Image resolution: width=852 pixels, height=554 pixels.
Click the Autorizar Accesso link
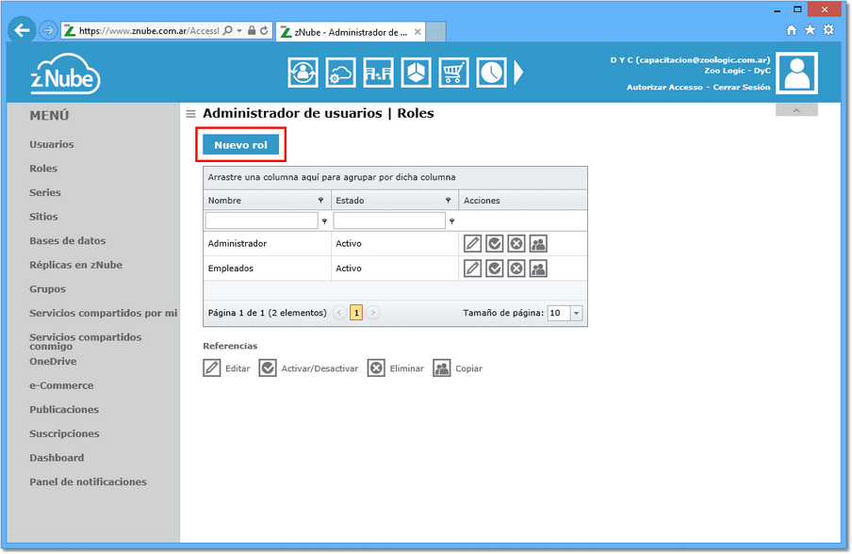click(664, 87)
